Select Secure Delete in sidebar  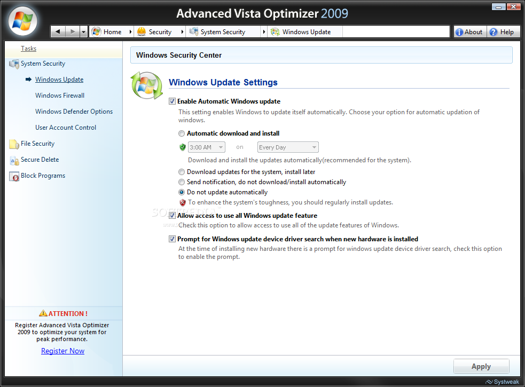tap(40, 160)
